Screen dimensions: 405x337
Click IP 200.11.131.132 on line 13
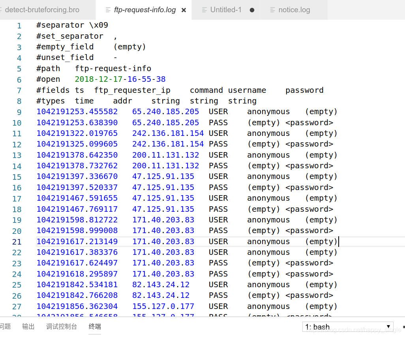tap(165, 155)
